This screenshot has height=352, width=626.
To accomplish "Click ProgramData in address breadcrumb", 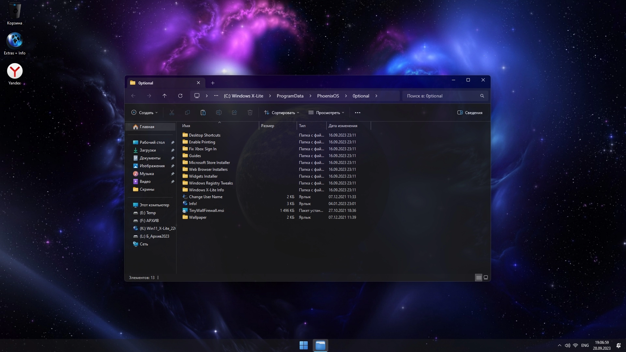I will 290,96.
